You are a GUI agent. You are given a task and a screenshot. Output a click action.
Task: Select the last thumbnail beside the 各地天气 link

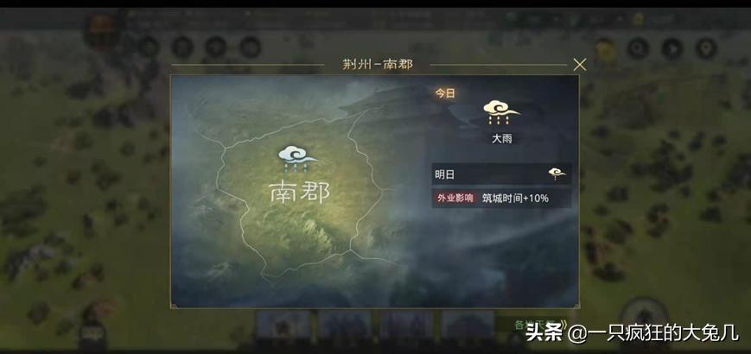(468, 326)
